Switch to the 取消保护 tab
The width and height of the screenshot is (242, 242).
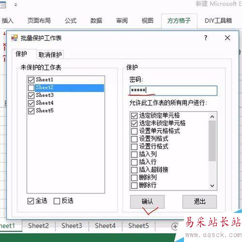[x=50, y=55]
